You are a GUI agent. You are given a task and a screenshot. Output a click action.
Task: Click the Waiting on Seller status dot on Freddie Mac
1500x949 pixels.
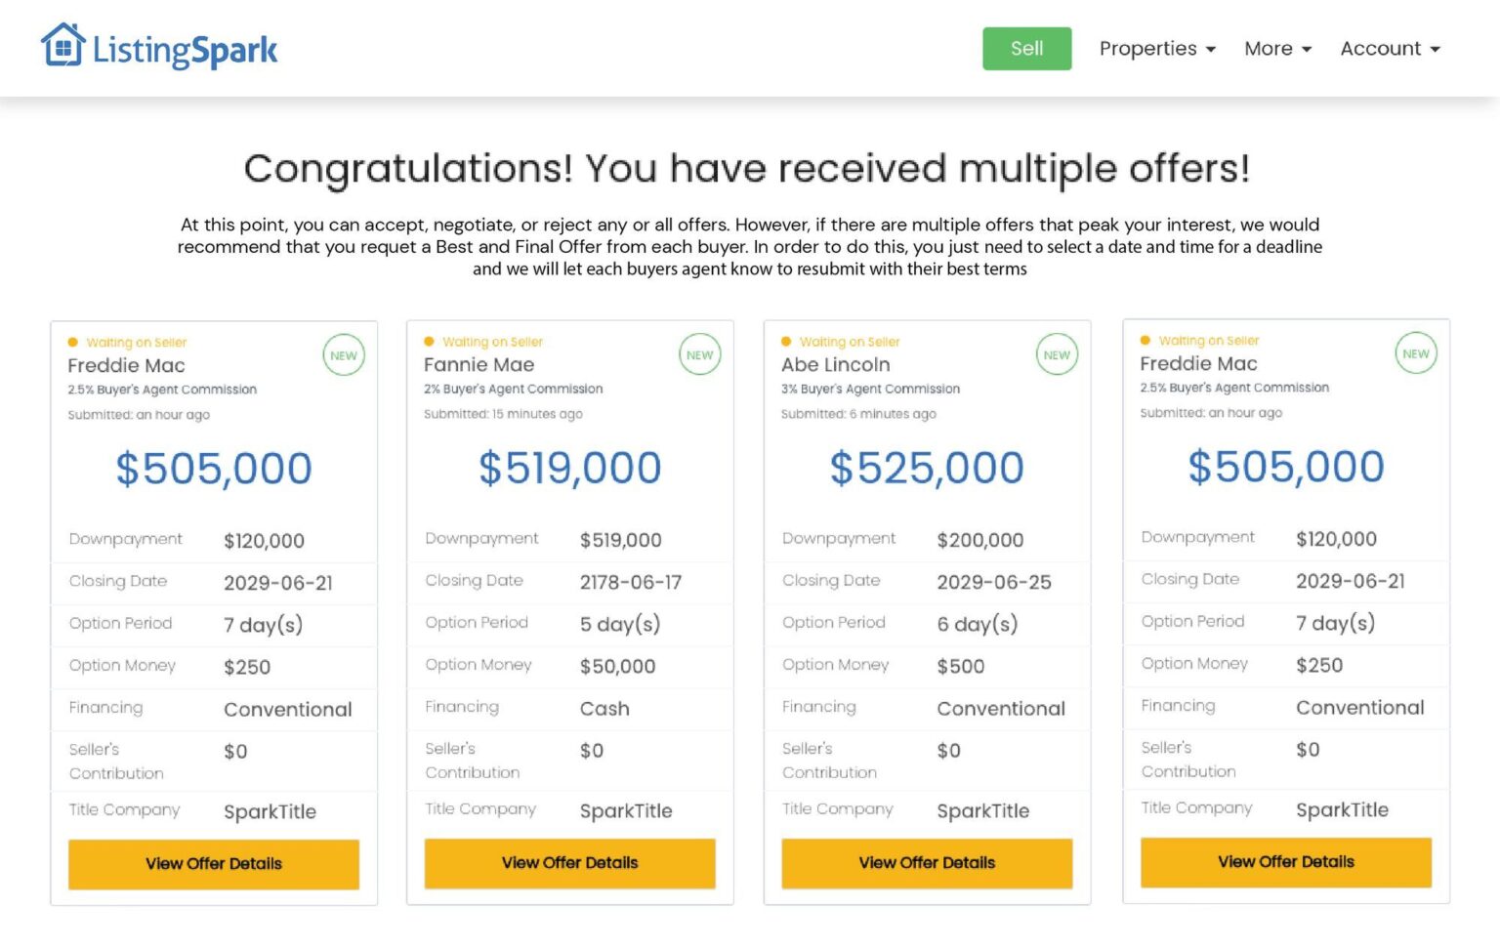pyautogui.click(x=73, y=342)
